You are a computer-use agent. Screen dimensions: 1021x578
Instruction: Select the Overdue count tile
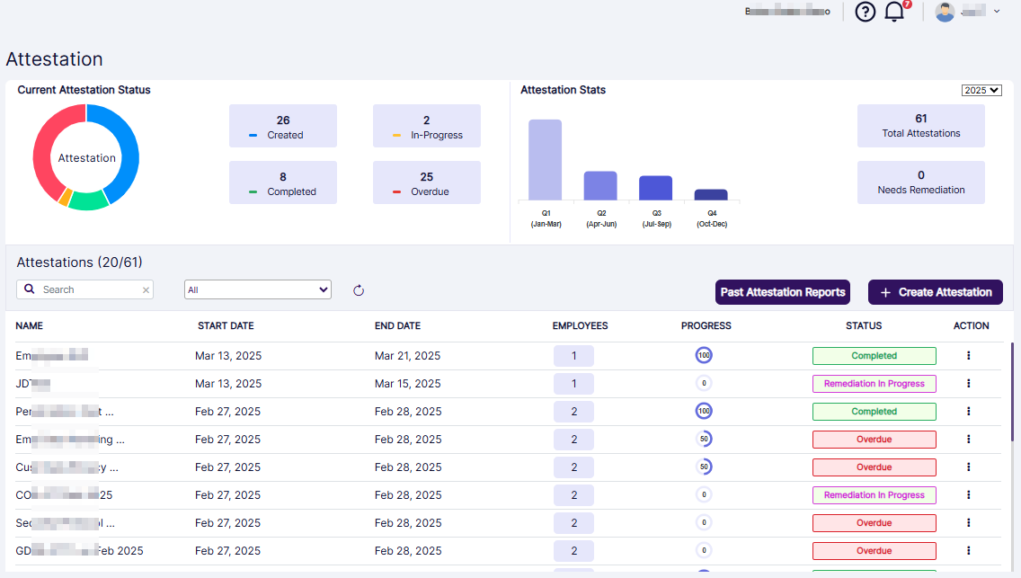(x=426, y=182)
